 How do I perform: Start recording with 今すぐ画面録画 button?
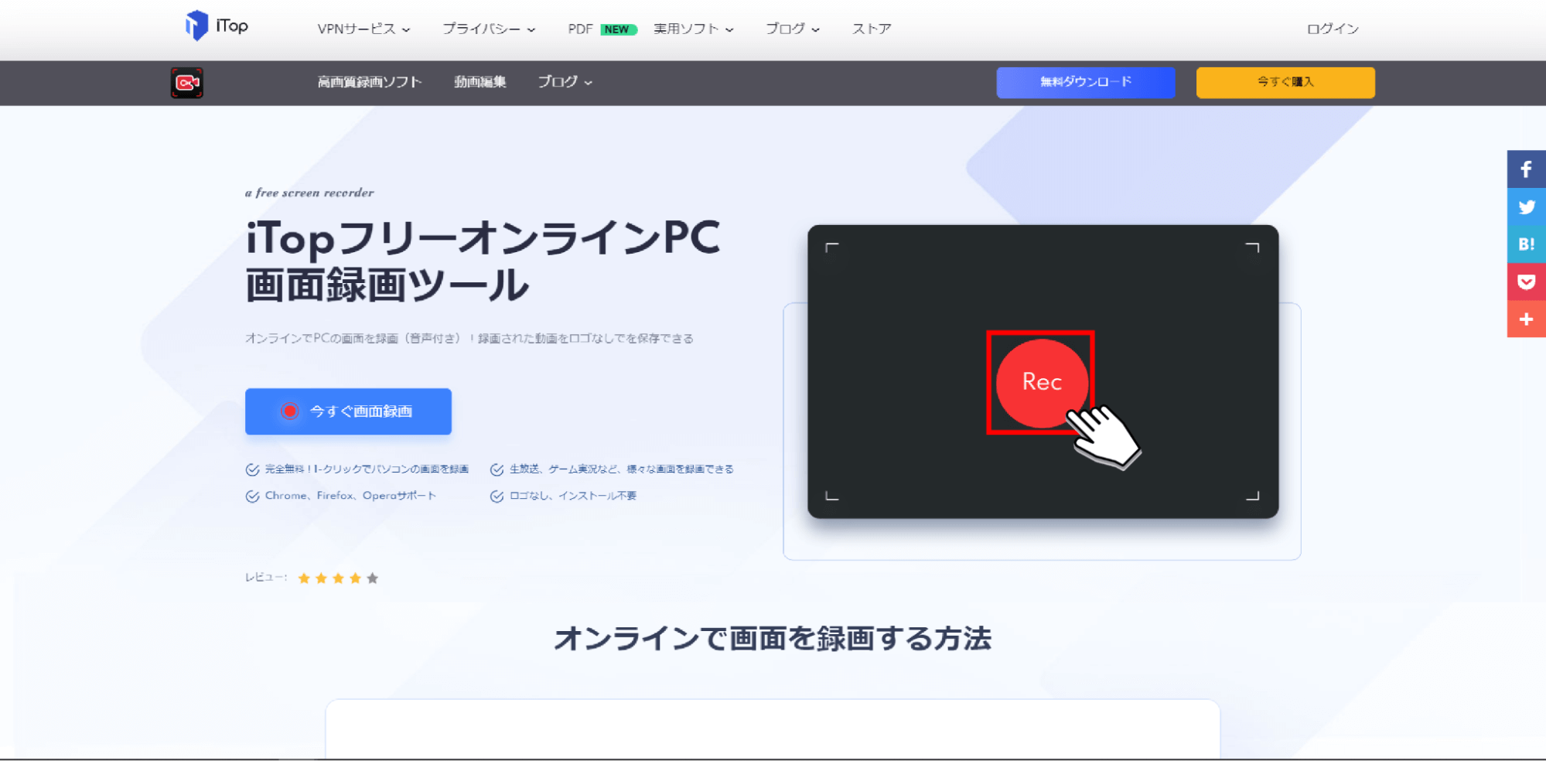point(348,411)
